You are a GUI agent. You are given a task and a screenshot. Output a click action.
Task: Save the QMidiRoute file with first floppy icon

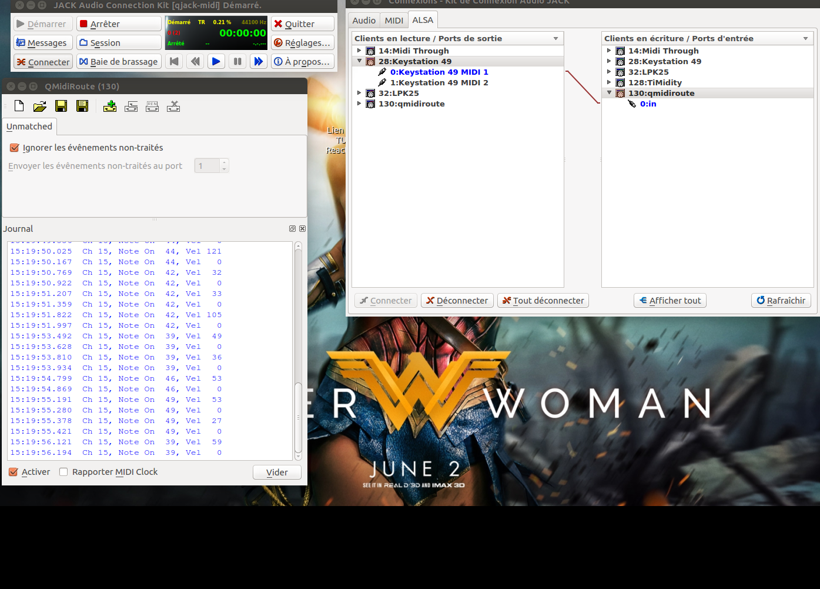(x=61, y=106)
